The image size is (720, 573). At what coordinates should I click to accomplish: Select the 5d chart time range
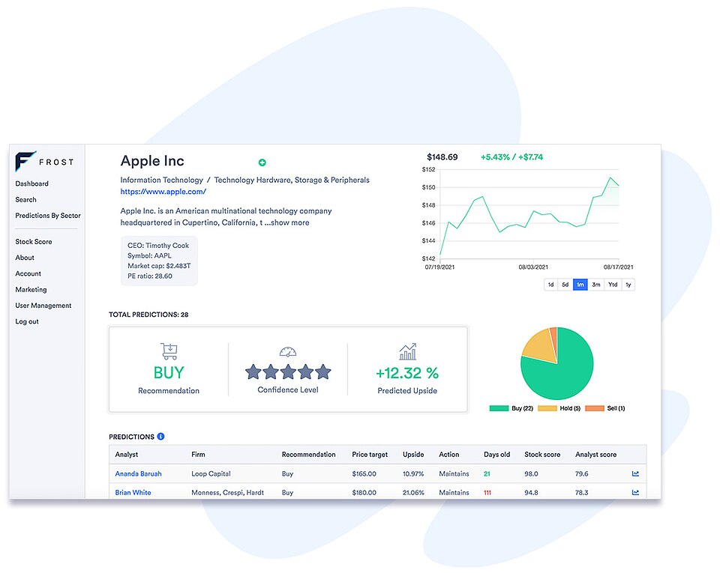tap(564, 285)
